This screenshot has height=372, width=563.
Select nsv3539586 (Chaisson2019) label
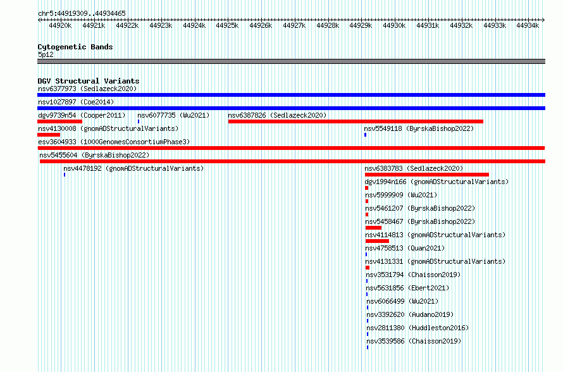[x=414, y=341]
